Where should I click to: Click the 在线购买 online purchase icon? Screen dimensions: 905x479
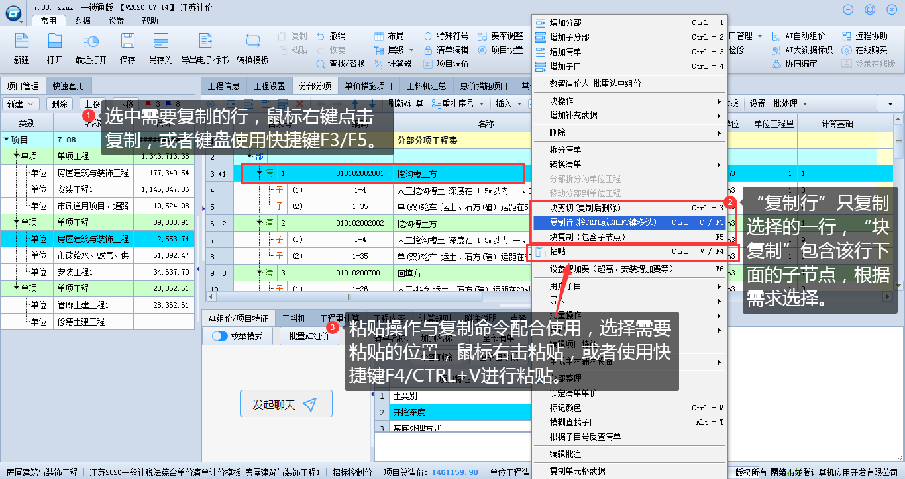coord(847,50)
